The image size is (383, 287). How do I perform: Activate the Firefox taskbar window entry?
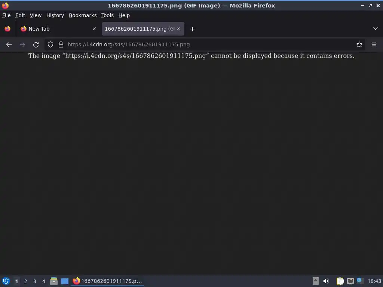coord(107,281)
